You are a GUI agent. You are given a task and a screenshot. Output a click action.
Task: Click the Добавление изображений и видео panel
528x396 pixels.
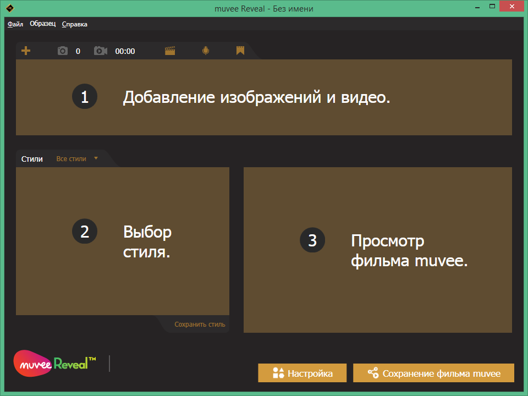263,98
